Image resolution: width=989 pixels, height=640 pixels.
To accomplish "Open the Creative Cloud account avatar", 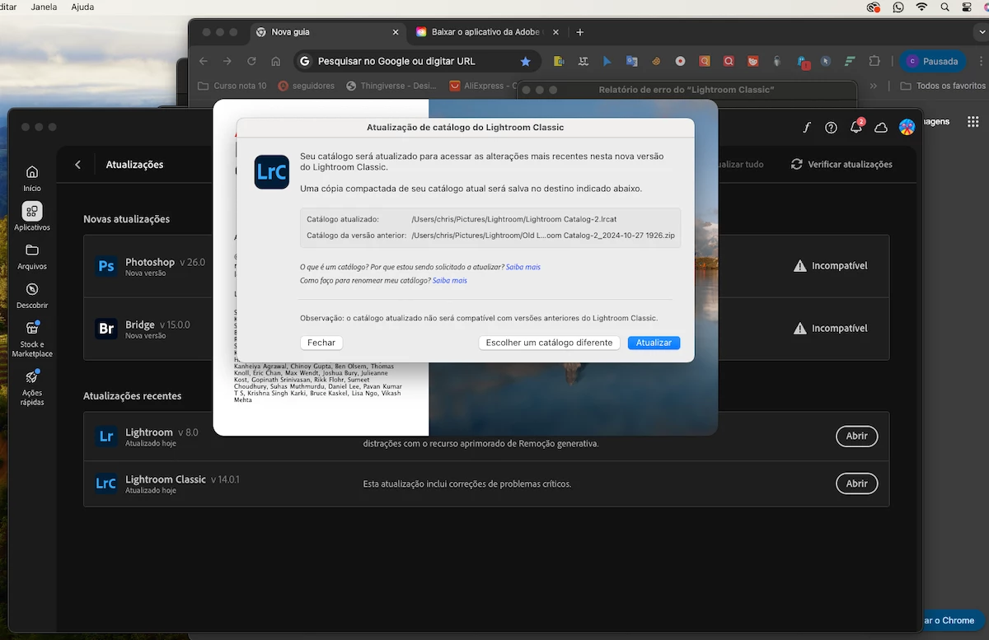I will (907, 127).
